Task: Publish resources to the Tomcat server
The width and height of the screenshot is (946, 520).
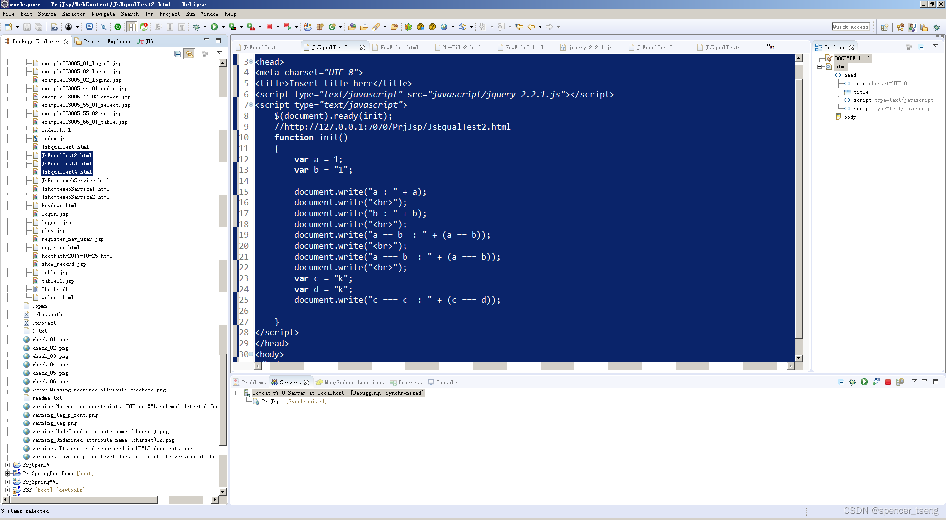Action: coord(900,383)
